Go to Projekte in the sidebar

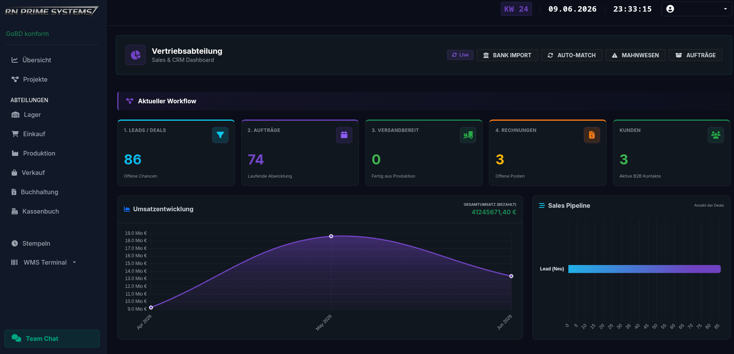(52, 79)
